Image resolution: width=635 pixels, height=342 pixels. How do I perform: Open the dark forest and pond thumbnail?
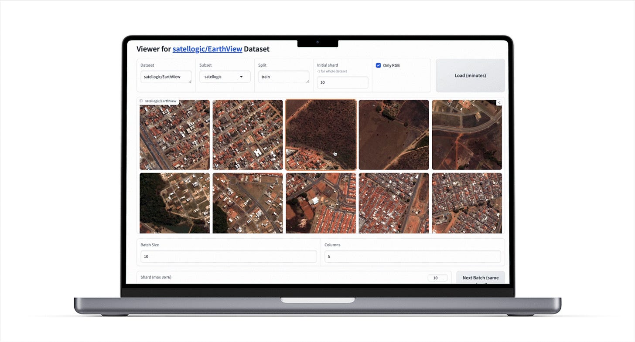click(x=174, y=203)
